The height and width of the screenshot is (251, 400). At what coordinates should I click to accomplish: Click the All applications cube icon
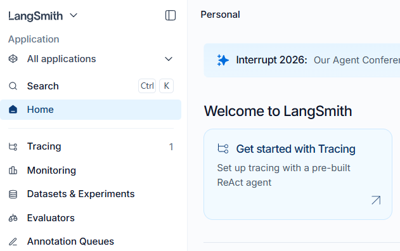[x=13, y=59]
